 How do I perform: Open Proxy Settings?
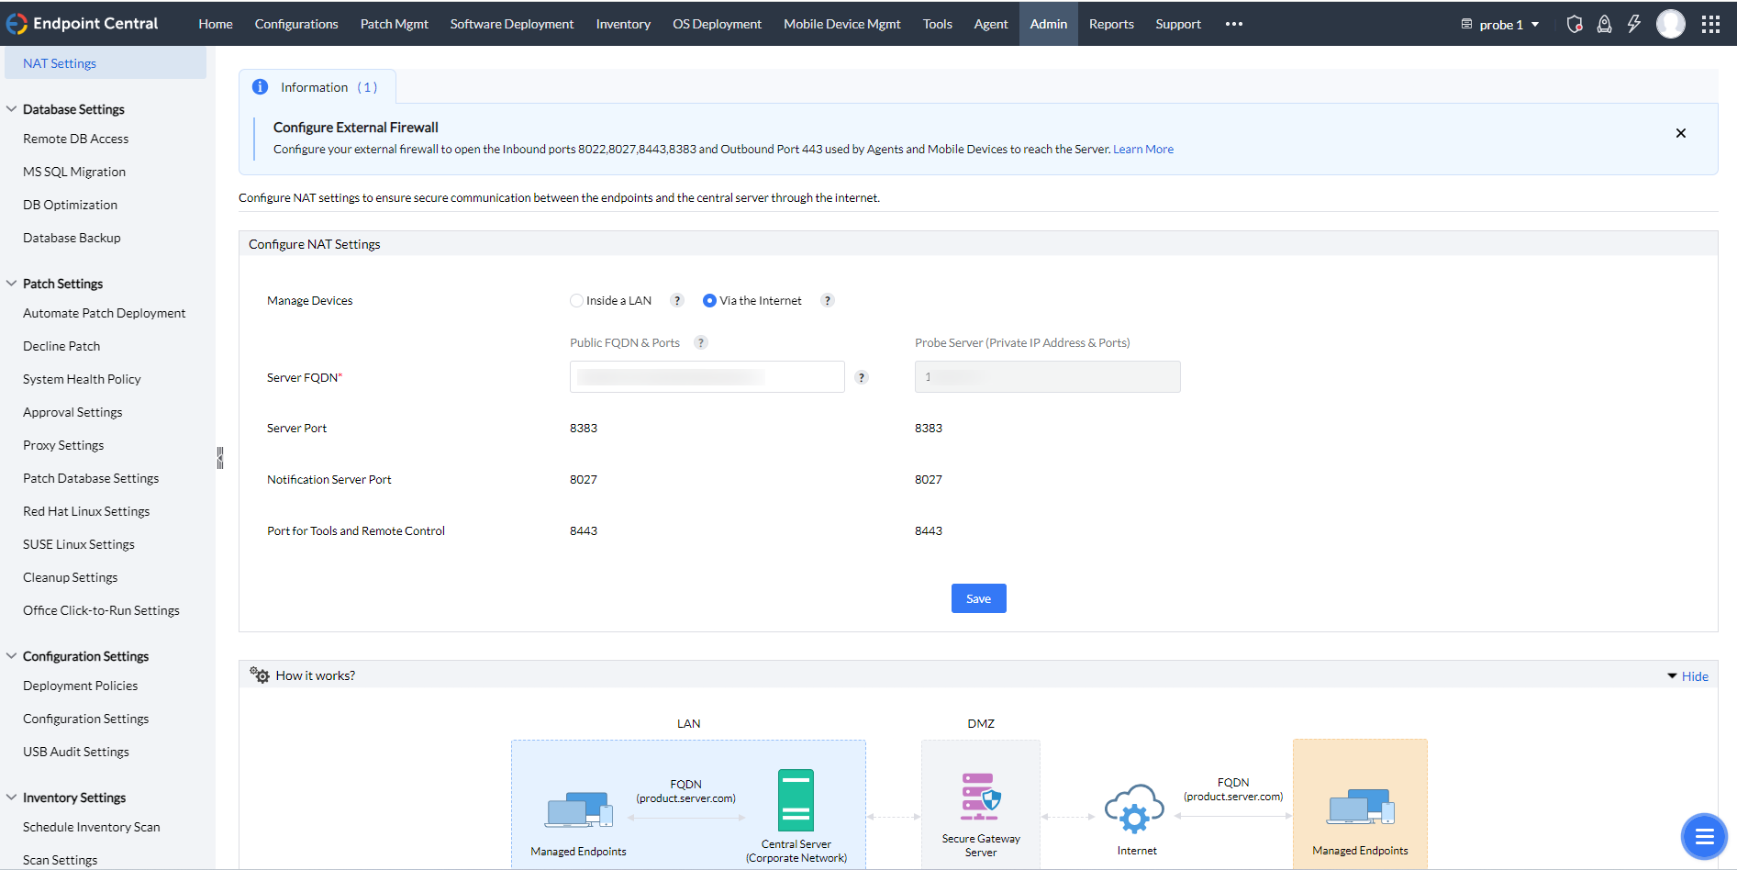(x=63, y=445)
